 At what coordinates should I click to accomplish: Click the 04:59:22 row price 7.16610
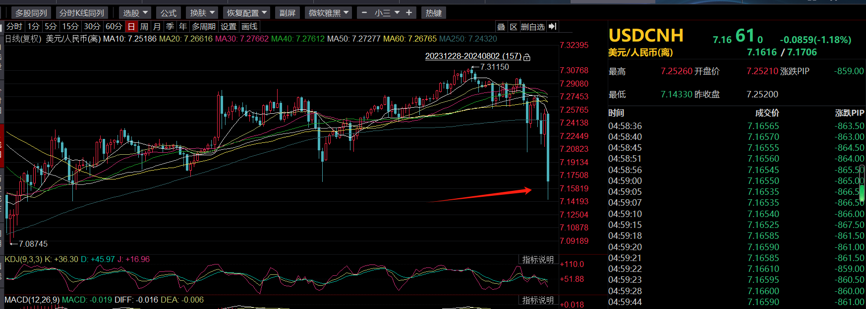pos(763,269)
